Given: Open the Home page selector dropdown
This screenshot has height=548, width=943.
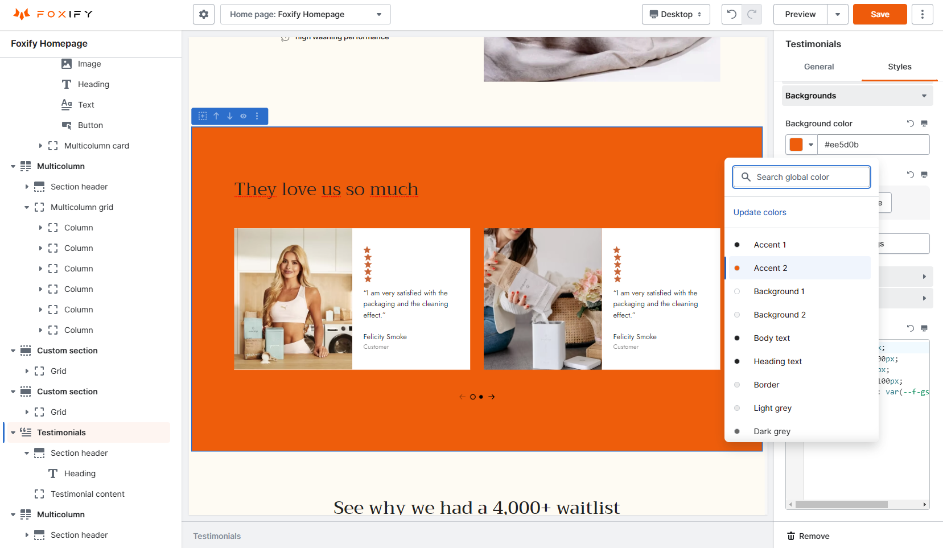Looking at the screenshot, I should (x=306, y=14).
